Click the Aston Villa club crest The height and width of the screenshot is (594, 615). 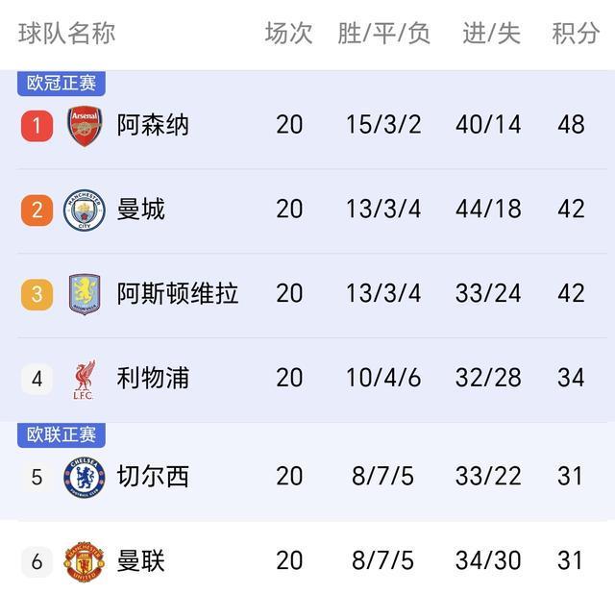click(85, 294)
